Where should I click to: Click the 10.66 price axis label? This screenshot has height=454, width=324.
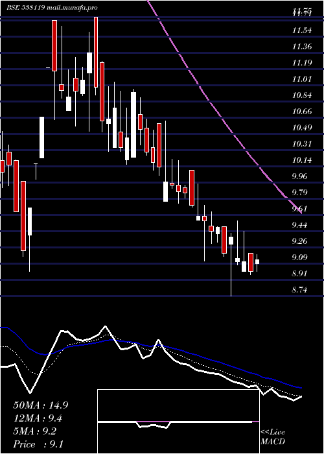(x=302, y=111)
